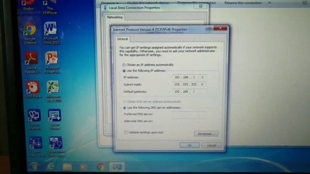Click Disable this network device
This screenshot has width=310, height=174.
pos(148,3)
